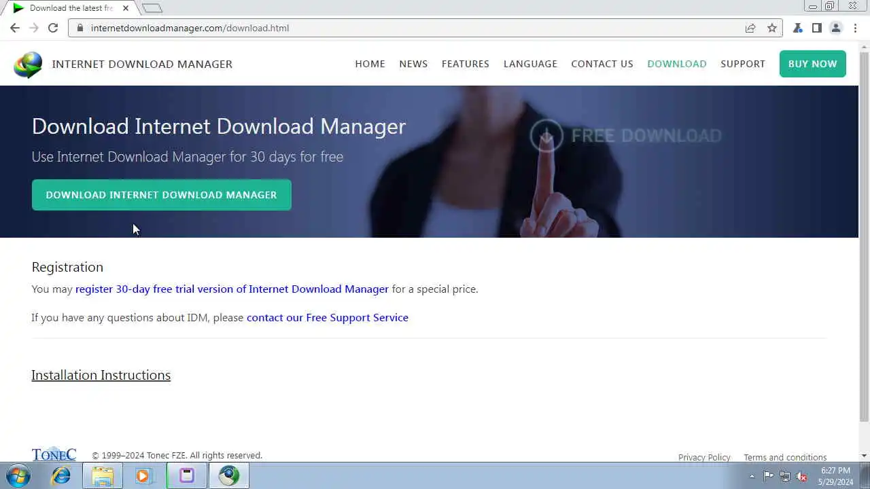Viewport: 870px width, 489px height.
Task: Open media player taskbar icon
Action: tap(143, 475)
